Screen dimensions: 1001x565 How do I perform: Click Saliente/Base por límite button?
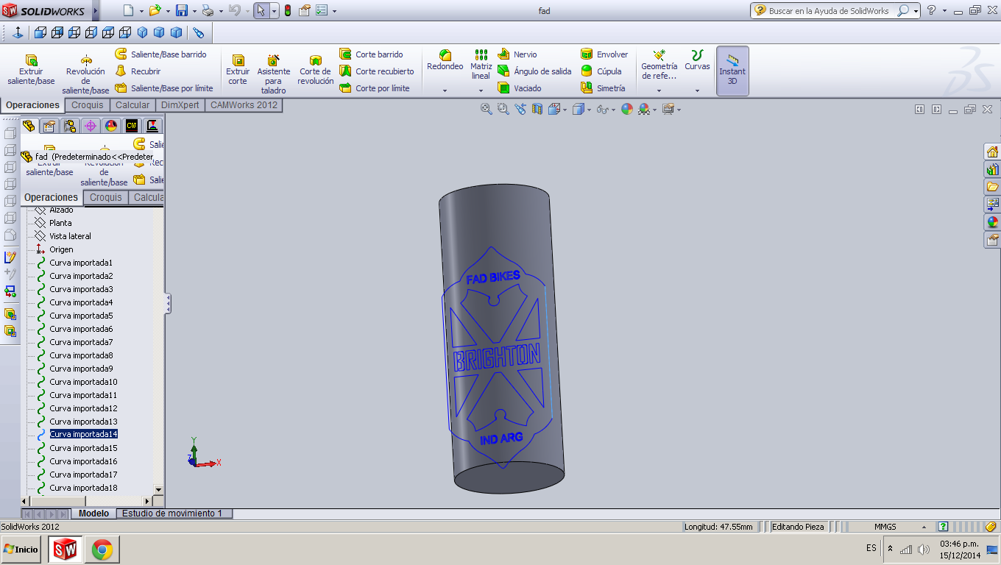[x=164, y=88]
